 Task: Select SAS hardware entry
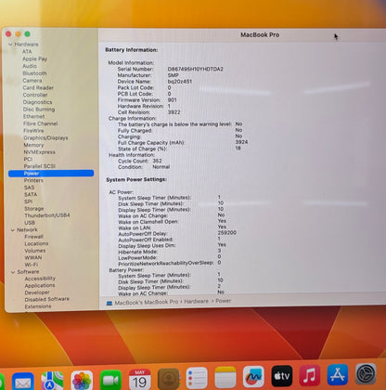tap(30, 188)
